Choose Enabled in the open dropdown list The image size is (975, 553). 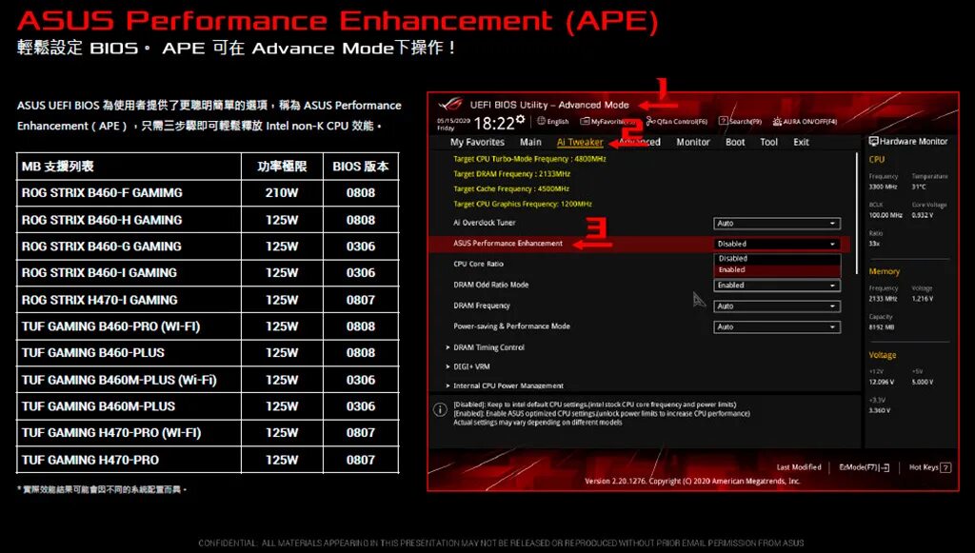[777, 269]
